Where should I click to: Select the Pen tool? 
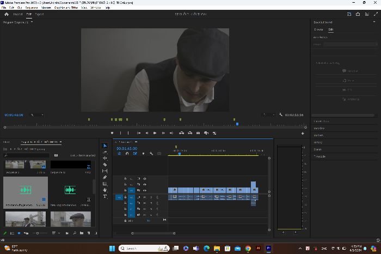pyautogui.click(x=105, y=177)
